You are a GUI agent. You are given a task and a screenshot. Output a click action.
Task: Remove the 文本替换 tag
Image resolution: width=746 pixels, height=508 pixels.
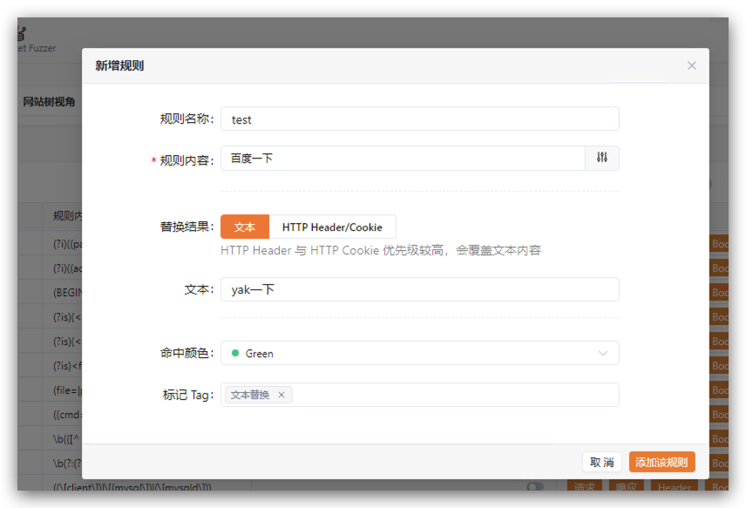point(281,395)
